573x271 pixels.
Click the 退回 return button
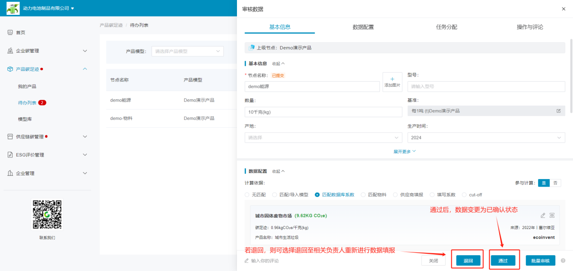tap(468, 261)
